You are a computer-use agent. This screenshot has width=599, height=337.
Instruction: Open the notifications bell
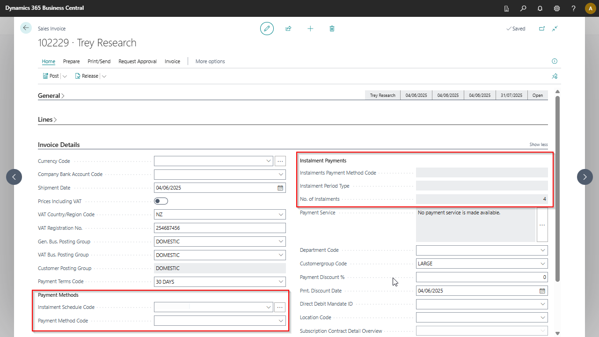point(540,8)
